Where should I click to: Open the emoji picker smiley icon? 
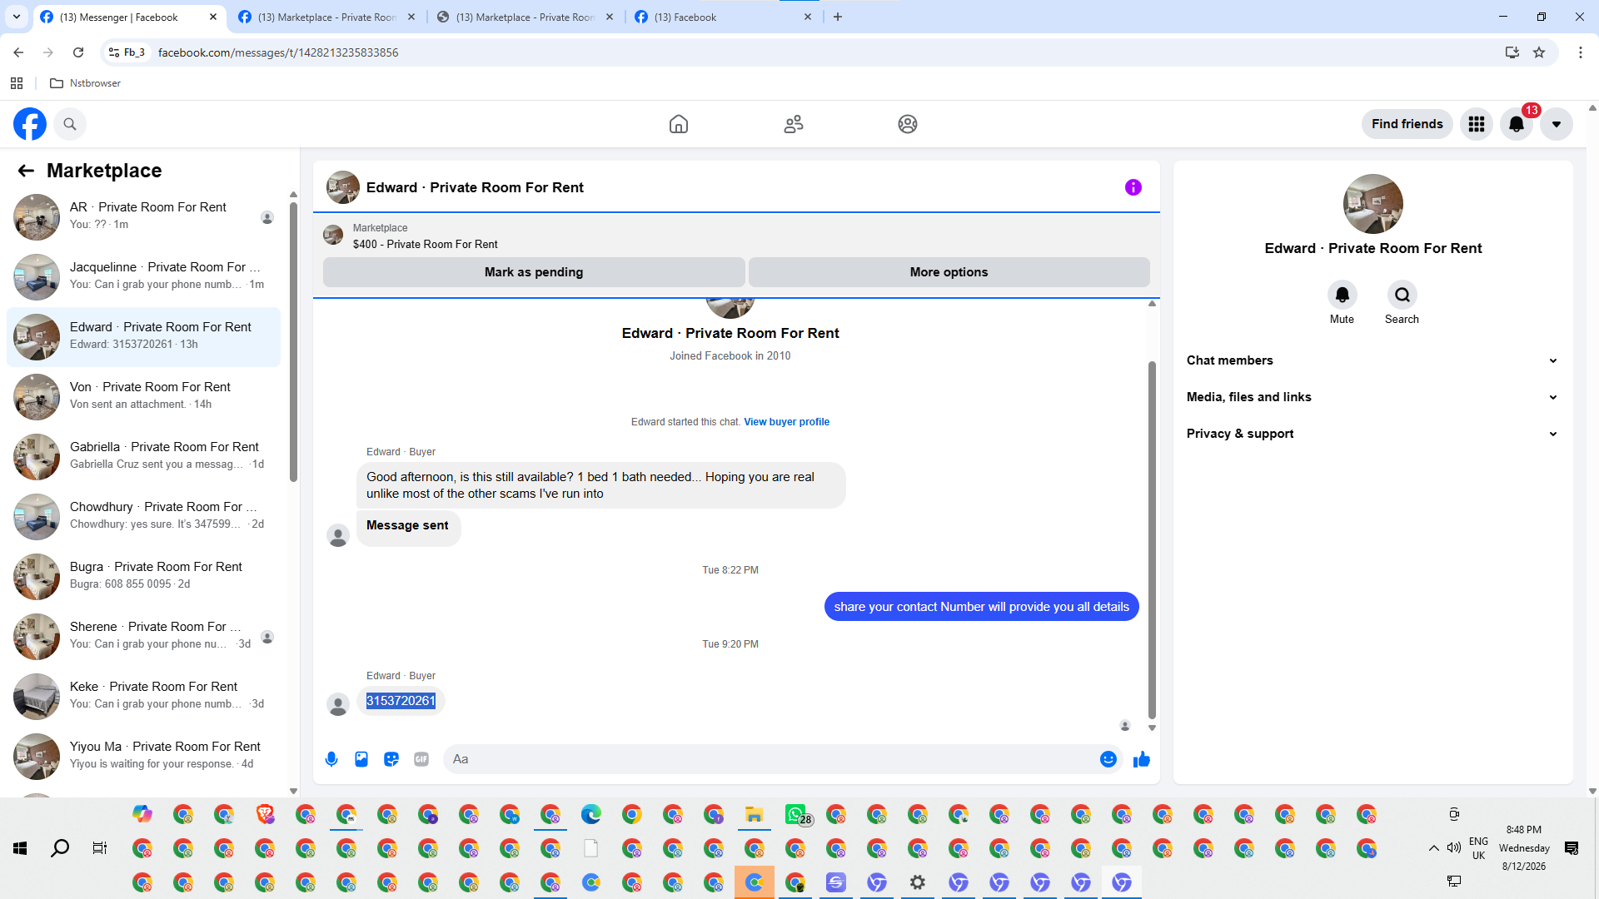point(1108,759)
